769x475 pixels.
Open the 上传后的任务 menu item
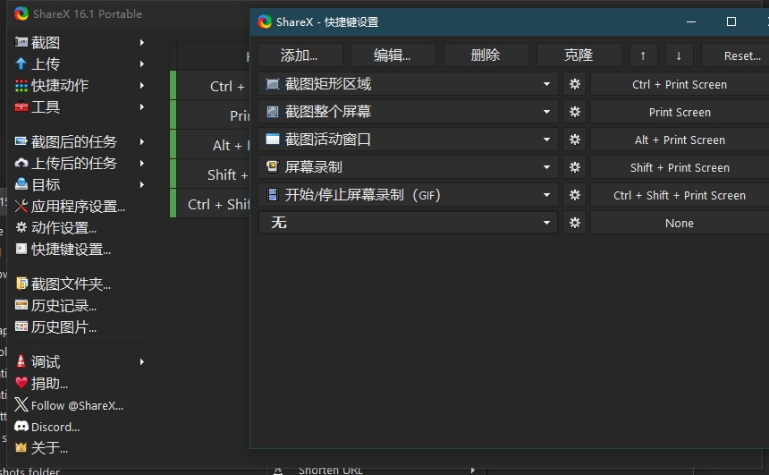(x=80, y=163)
